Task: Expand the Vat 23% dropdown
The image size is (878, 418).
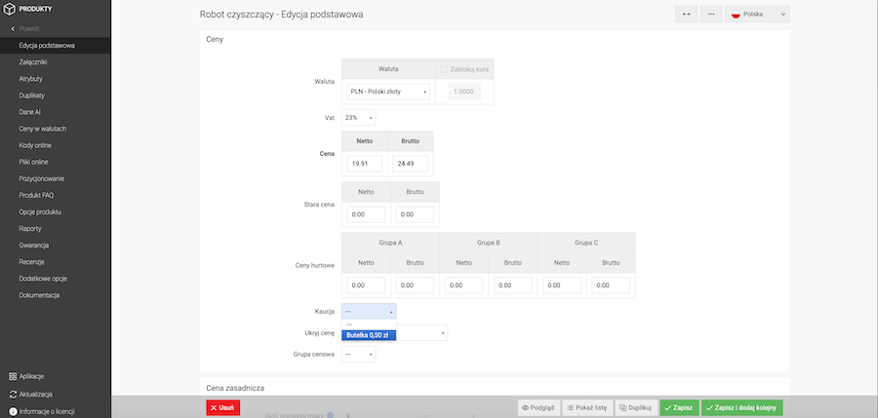Action: coord(358,118)
